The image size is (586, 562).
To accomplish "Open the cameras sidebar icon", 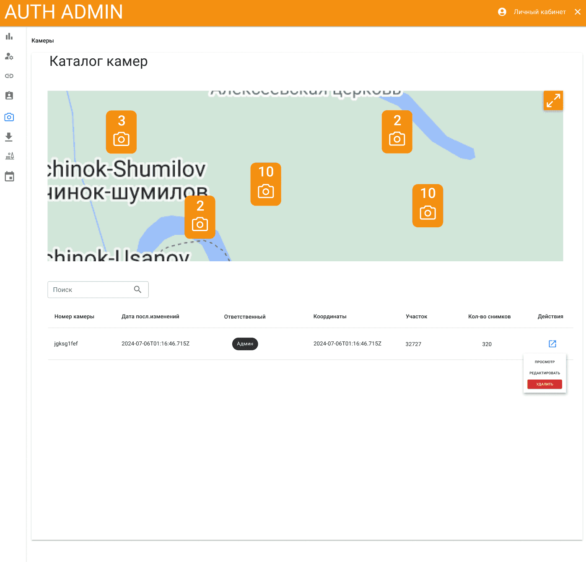I will click(x=9, y=117).
